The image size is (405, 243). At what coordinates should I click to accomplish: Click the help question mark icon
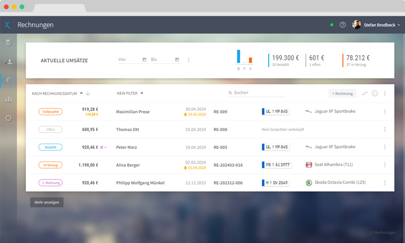pyautogui.click(x=343, y=25)
